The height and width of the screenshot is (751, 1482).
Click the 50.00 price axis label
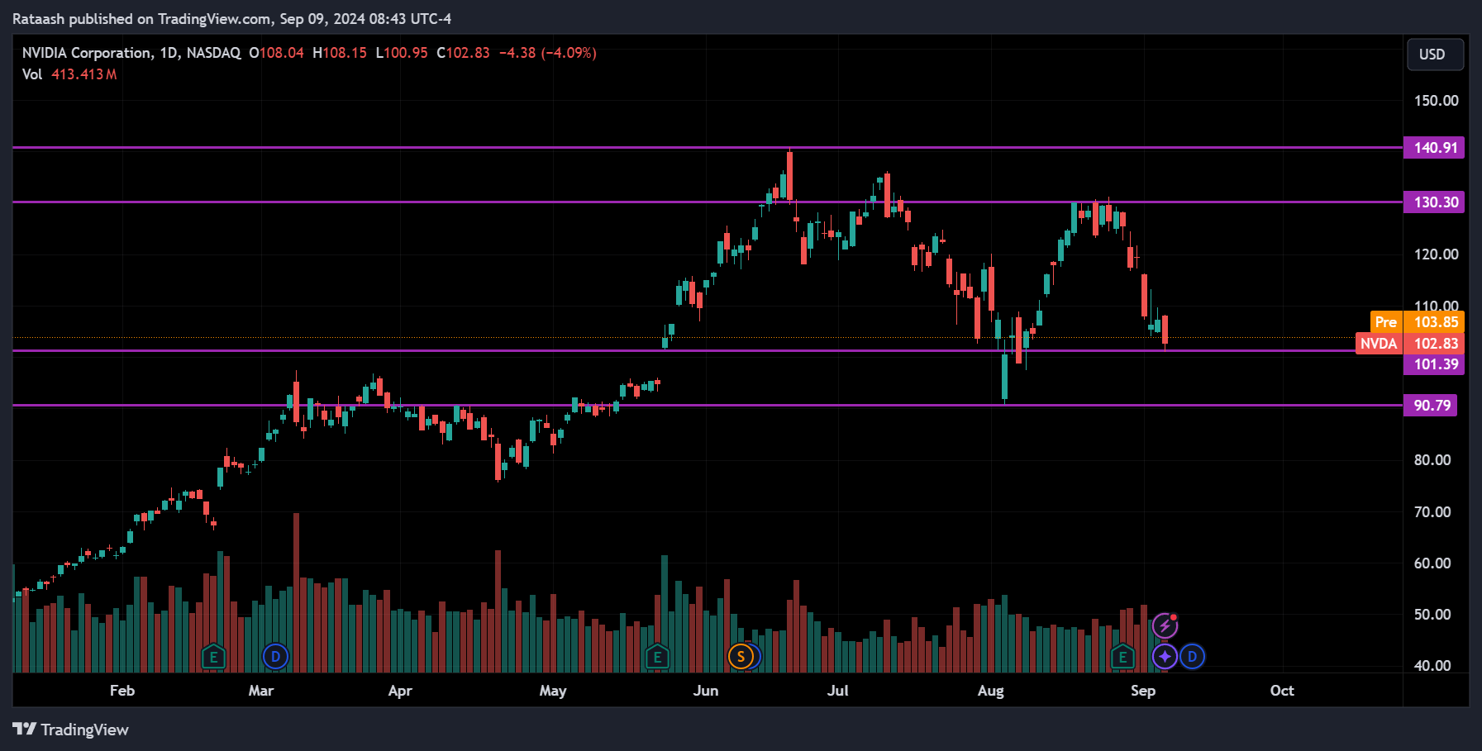tap(1432, 615)
